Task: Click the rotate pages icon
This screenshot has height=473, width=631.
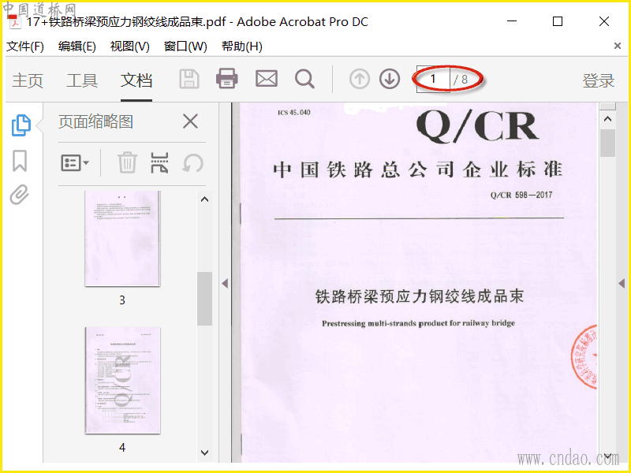Action: point(192,163)
